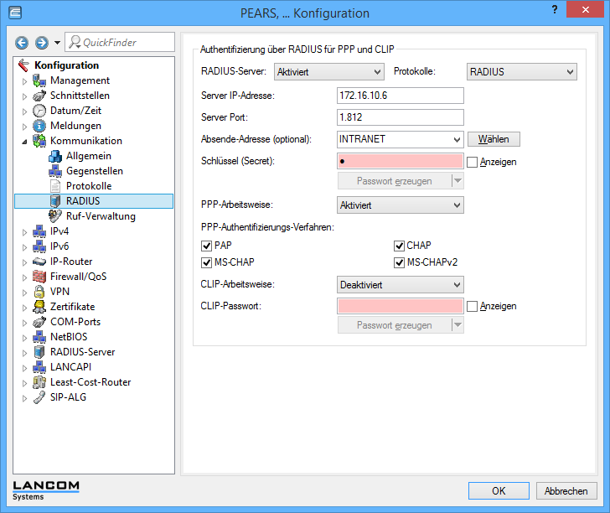Click the OK button
Screen dimensions: 610x513
click(x=499, y=491)
